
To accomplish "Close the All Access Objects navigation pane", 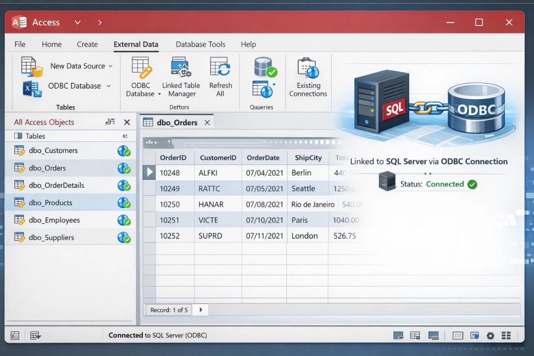I will click(x=127, y=122).
